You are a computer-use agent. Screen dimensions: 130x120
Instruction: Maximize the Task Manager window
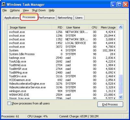pos(120,5)
